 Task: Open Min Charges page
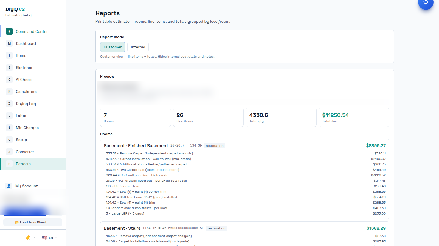(x=33, y=128)
